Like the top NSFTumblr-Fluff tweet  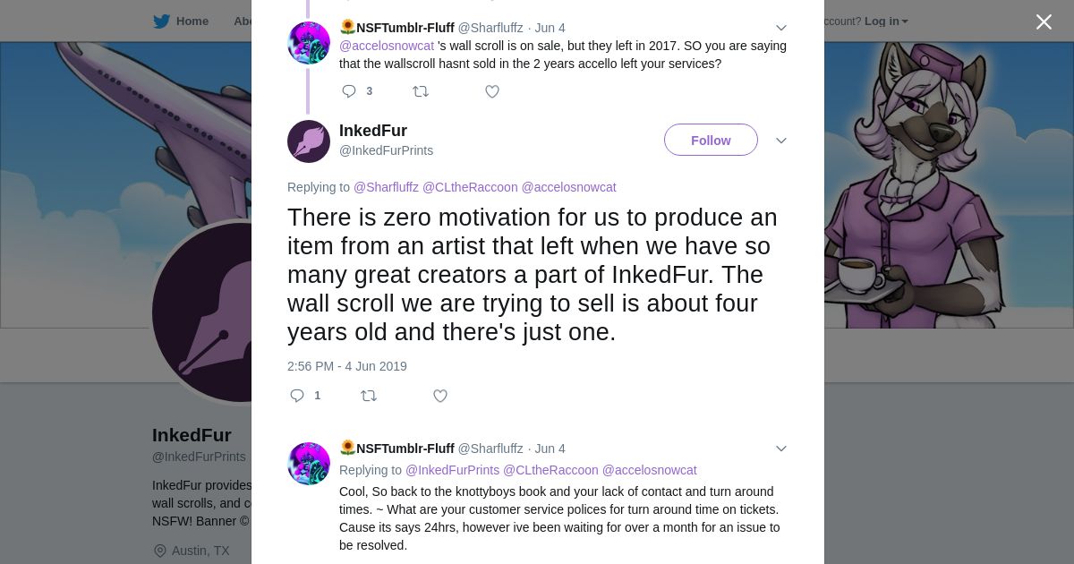pyautogui.click(x=491, y=91)
